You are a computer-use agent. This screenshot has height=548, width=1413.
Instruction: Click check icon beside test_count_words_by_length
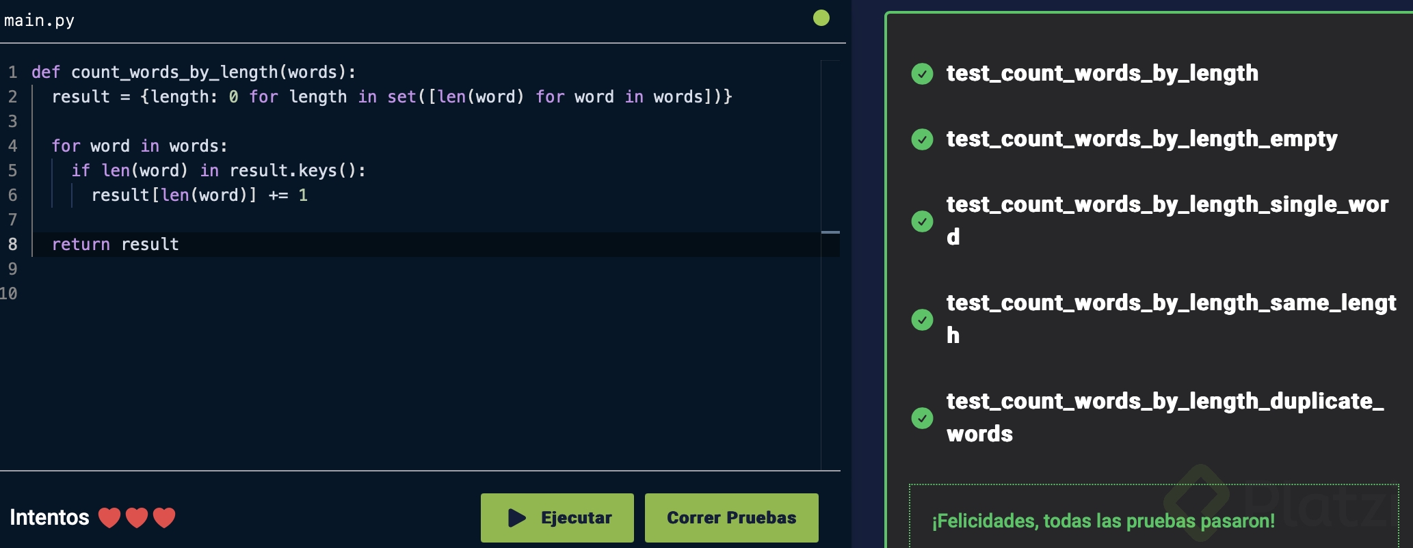pos(922,74)
